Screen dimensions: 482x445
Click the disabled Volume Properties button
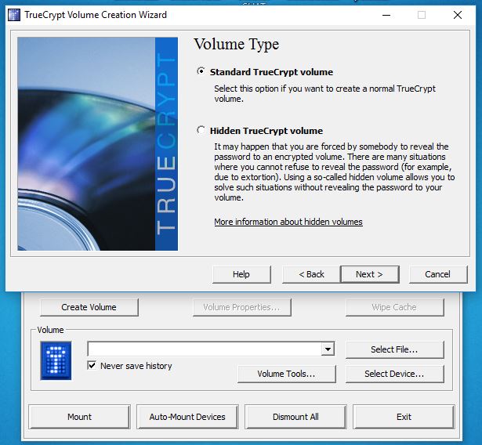[x=241, y=307]
